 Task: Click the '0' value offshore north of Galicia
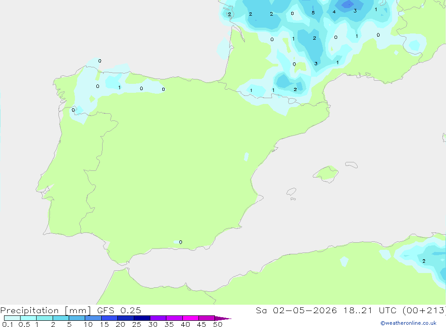click(100, 61)
